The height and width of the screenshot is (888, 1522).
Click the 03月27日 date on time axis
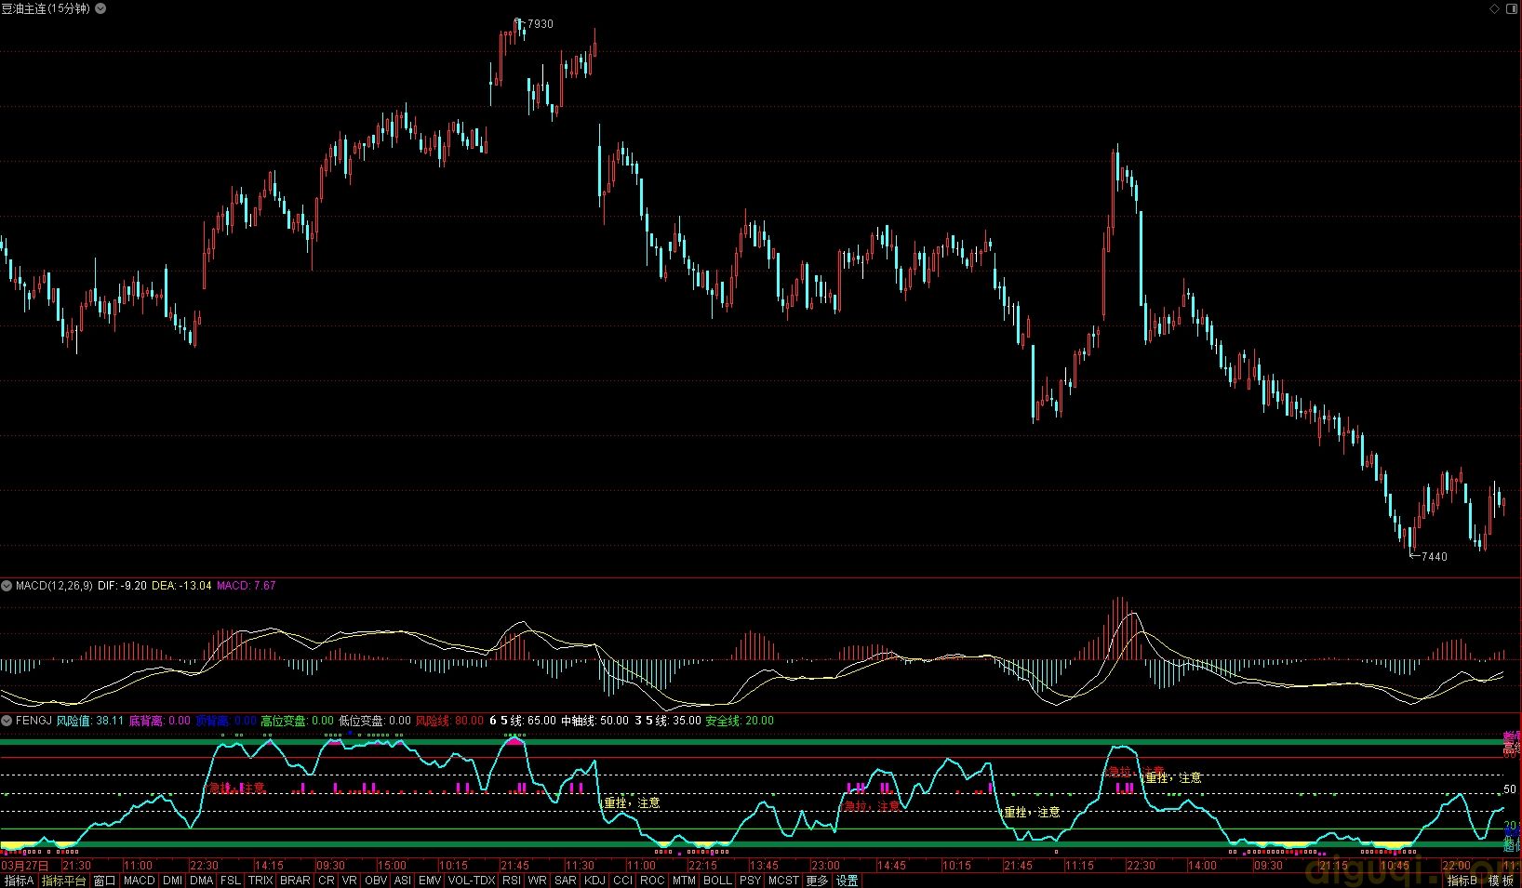(x=25, y=866)
